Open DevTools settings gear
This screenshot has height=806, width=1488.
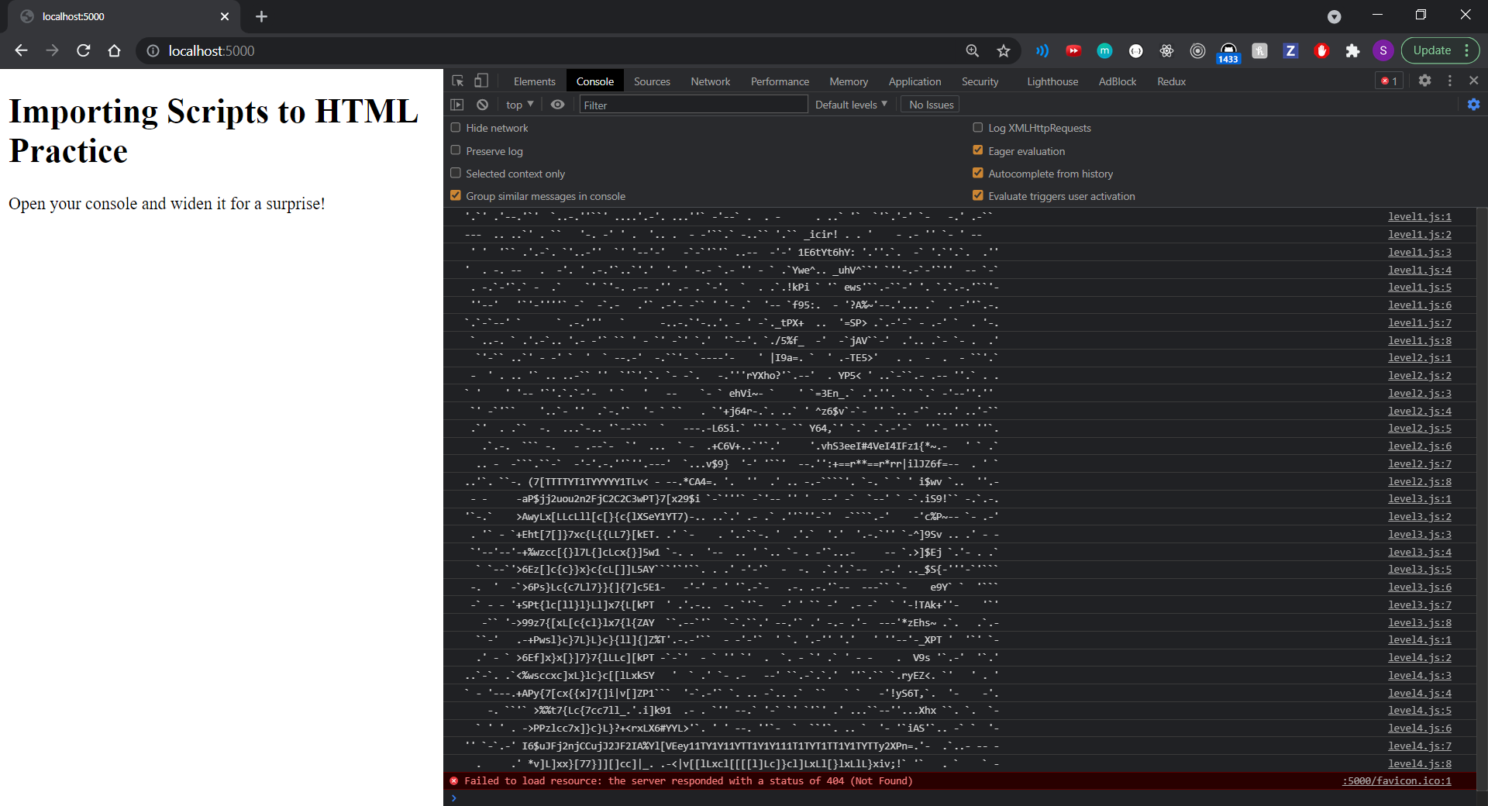1425,81
